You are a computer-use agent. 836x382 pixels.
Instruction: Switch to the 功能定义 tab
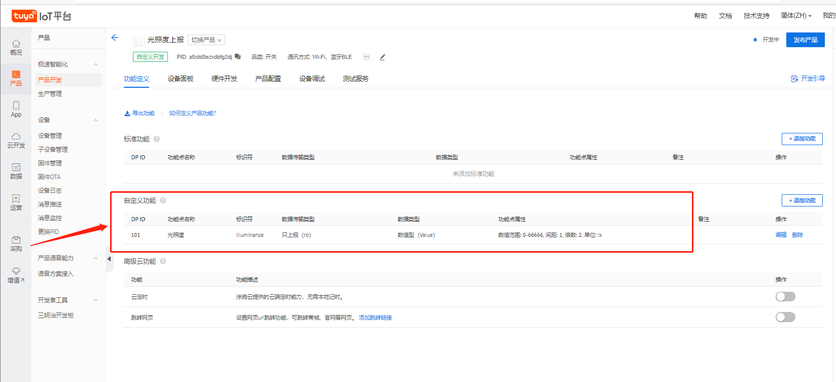(136, 79)
